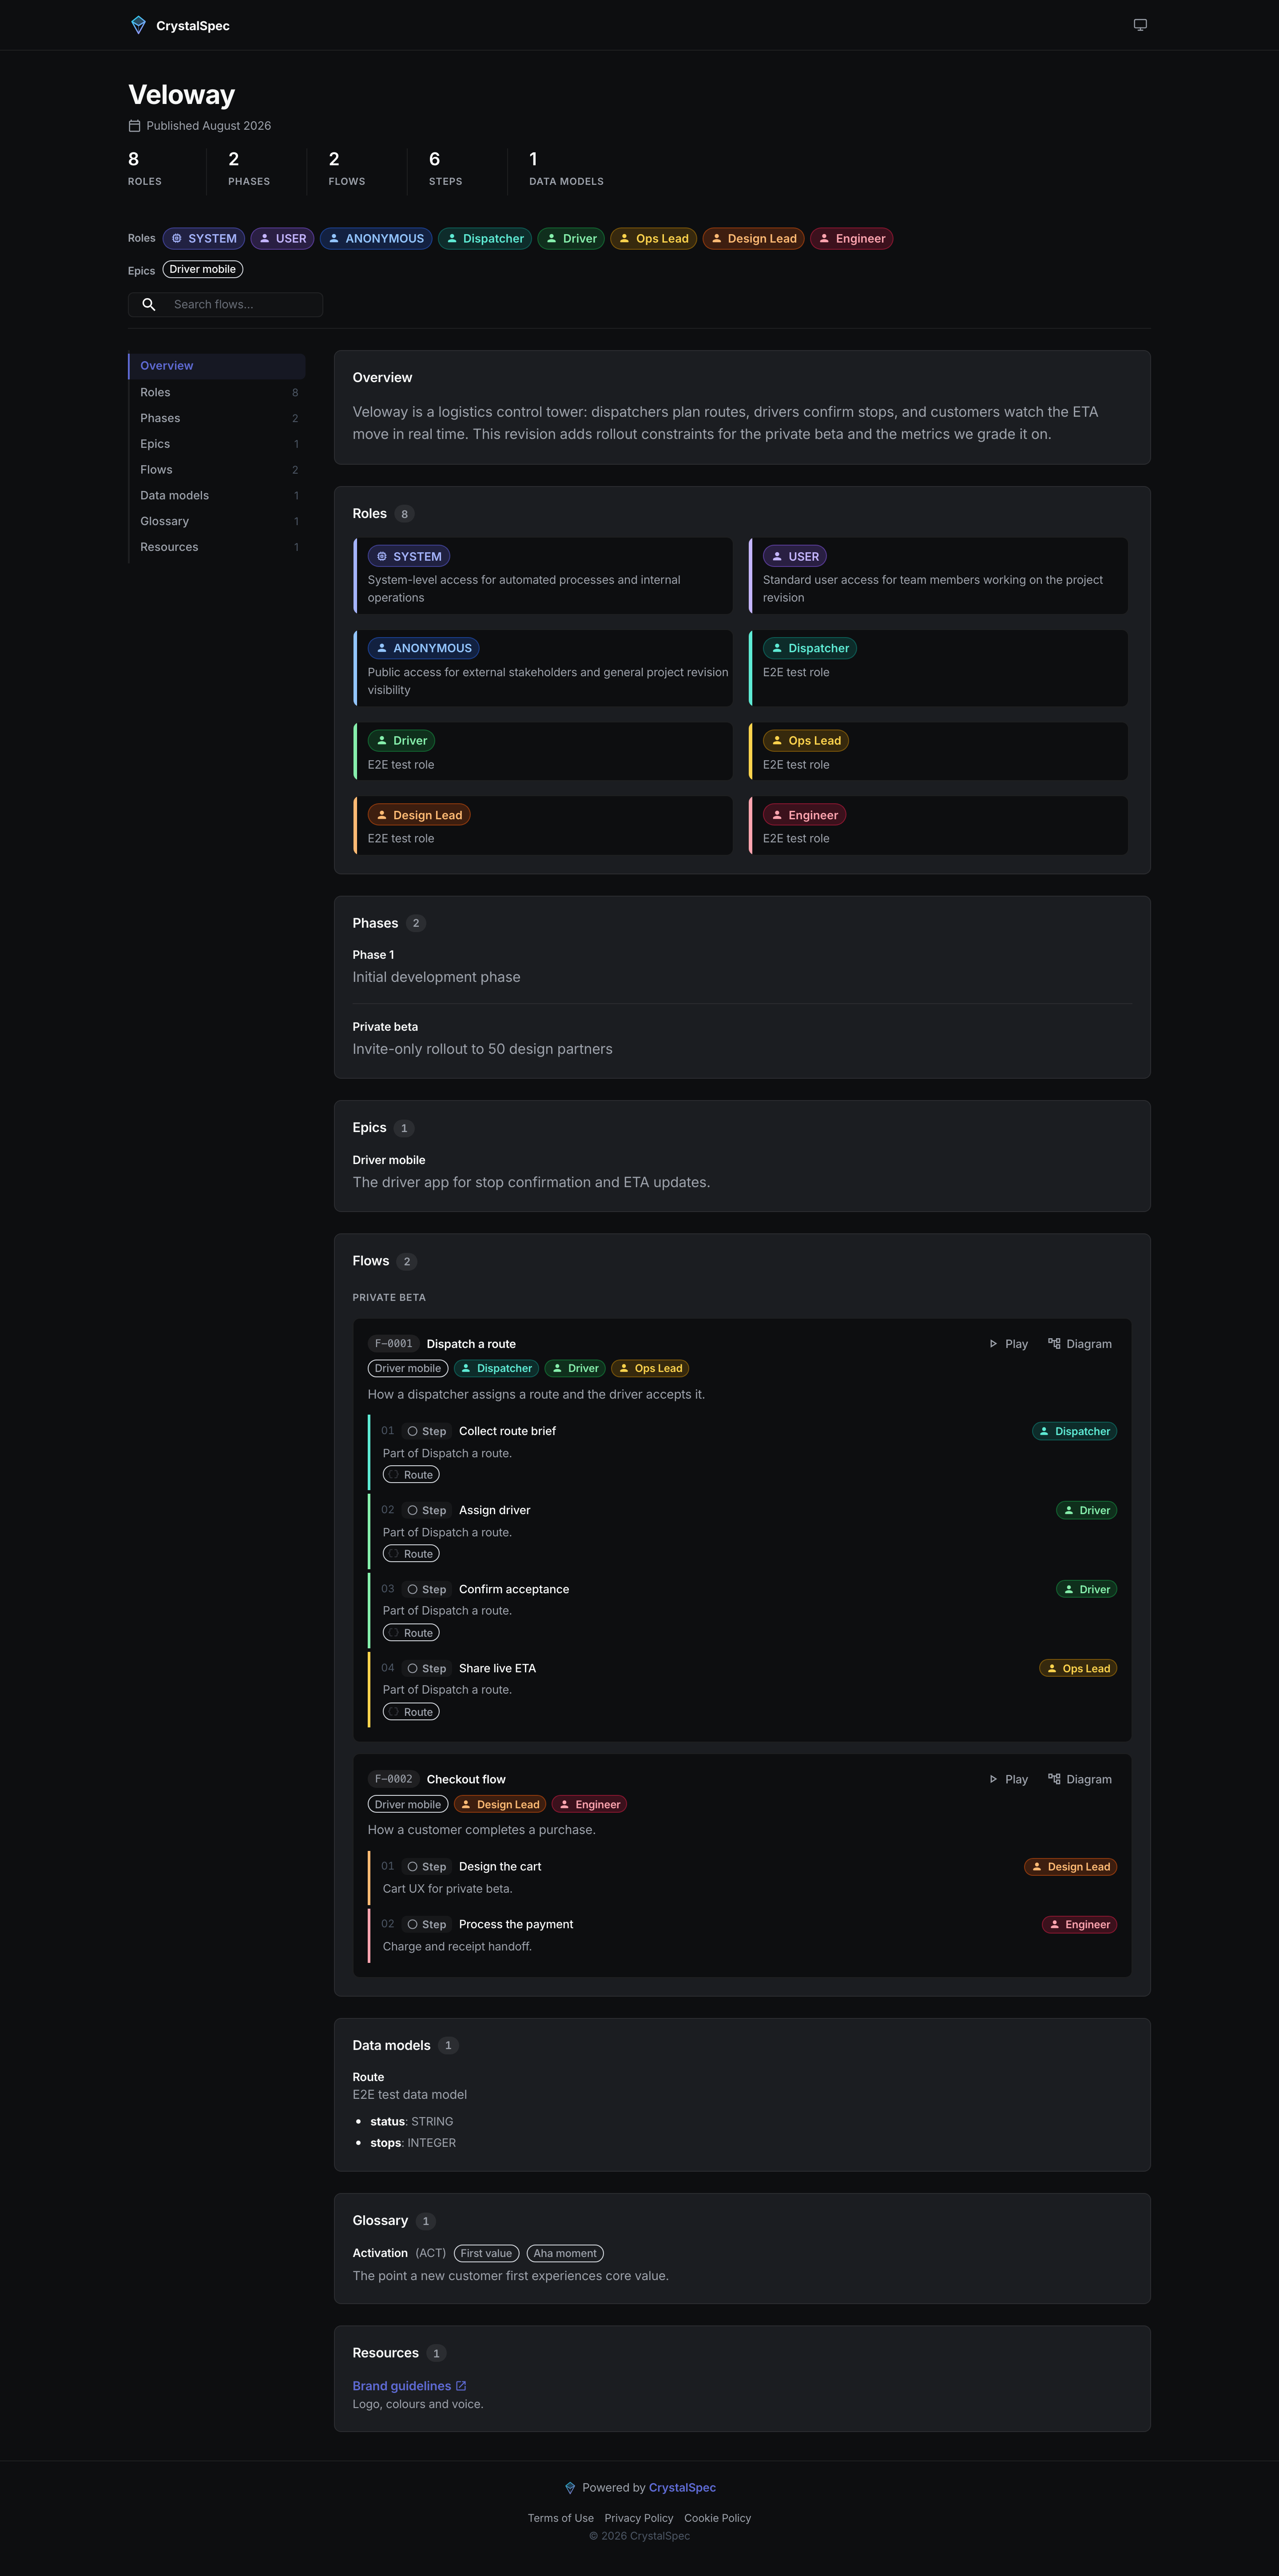Go to Epics in the side navigation
Screen dimensions: 1279x2576
pos(217,444)
